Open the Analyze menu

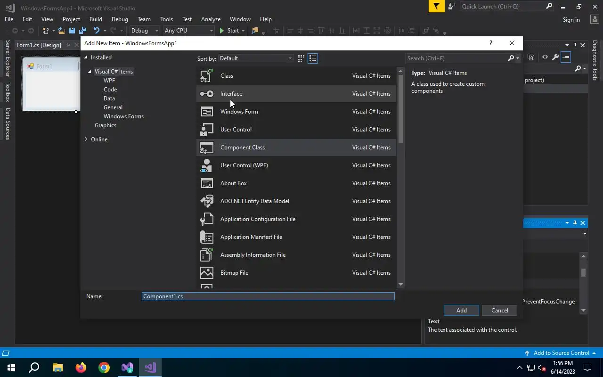click(x=211, y=19)
